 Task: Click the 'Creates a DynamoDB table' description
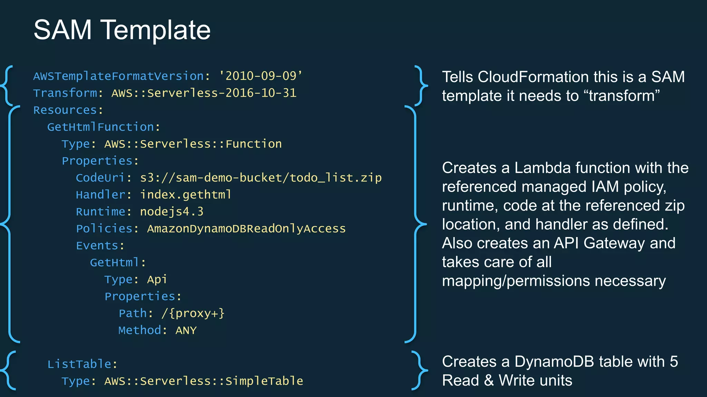(x=560, y=371)
